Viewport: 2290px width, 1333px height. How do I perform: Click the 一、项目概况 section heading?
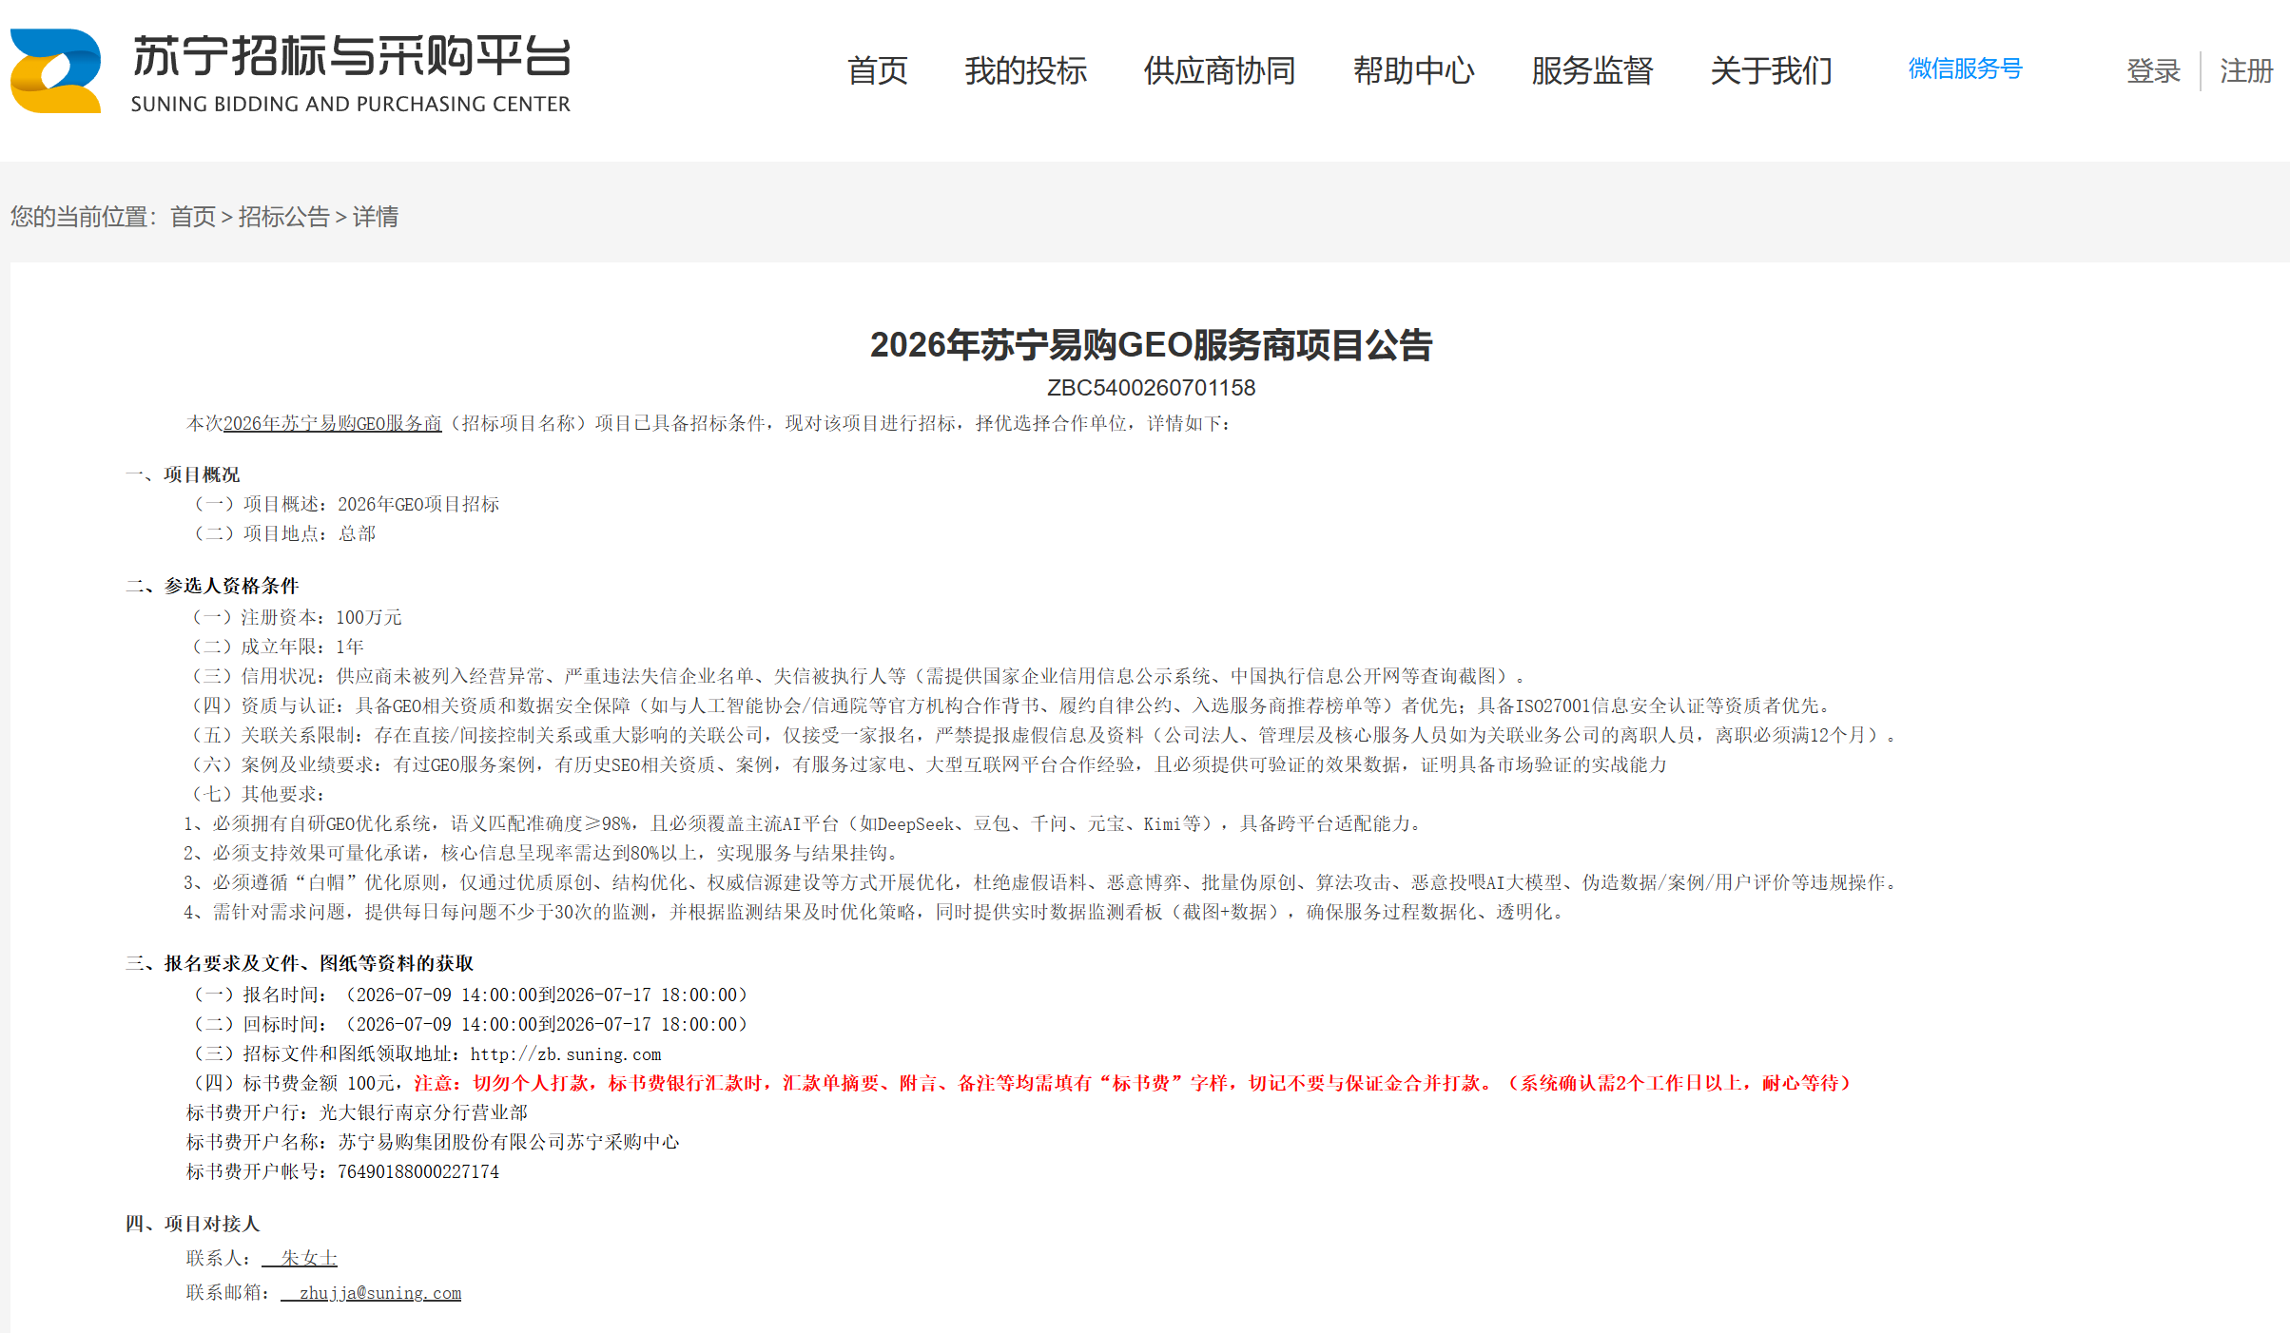[183, 474]
